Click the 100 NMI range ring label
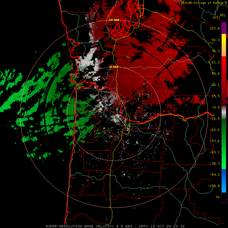Image resolution: width=228 pixels, height=228 pixels. pyautogui.click(x=114, y=20)
